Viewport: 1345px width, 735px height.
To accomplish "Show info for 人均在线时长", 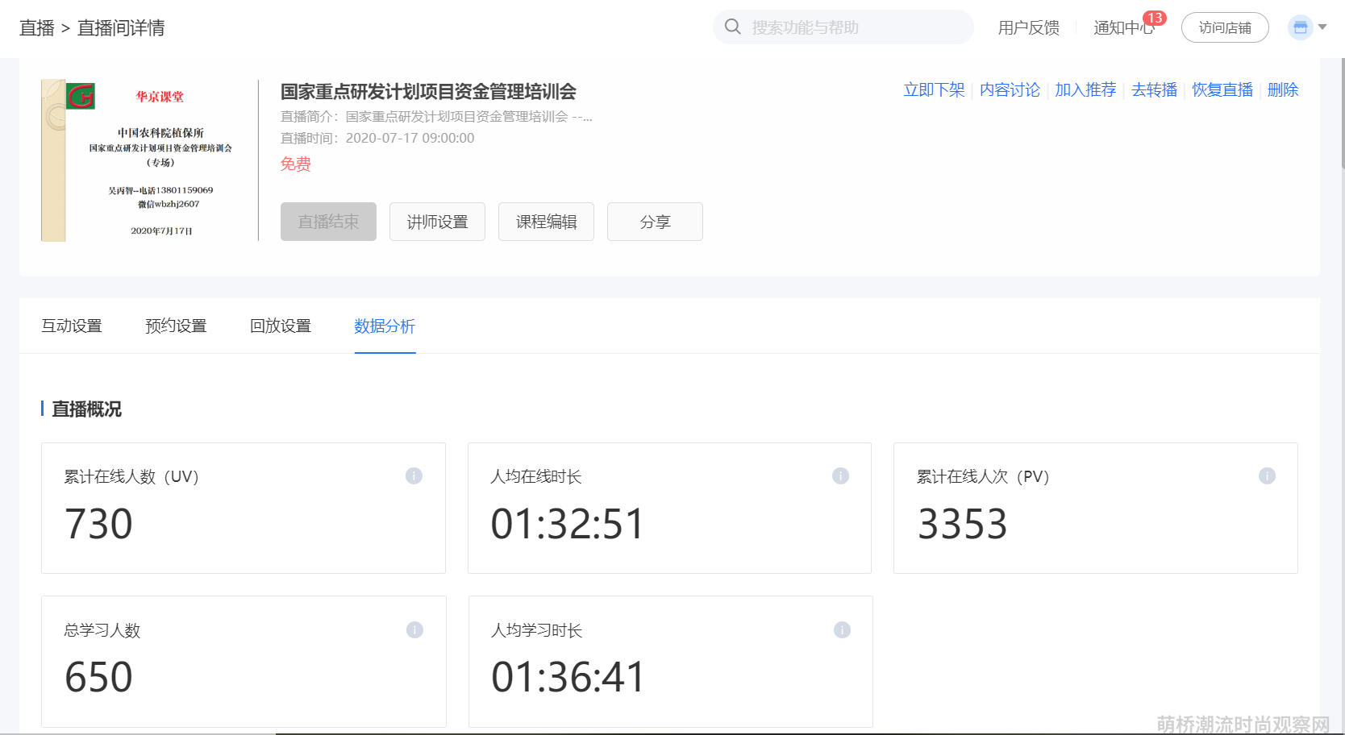I will [x=840, y=475].
